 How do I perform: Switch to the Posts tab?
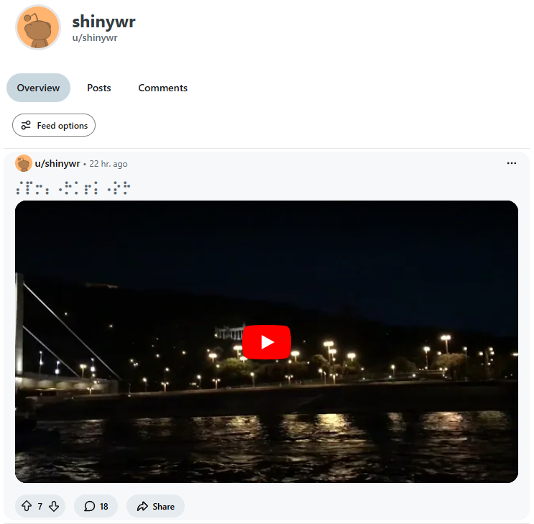point(98,88)
